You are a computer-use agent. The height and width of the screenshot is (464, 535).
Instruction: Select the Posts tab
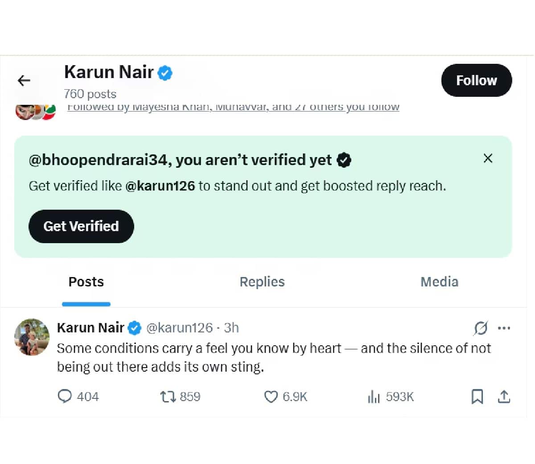coord(86,282)
